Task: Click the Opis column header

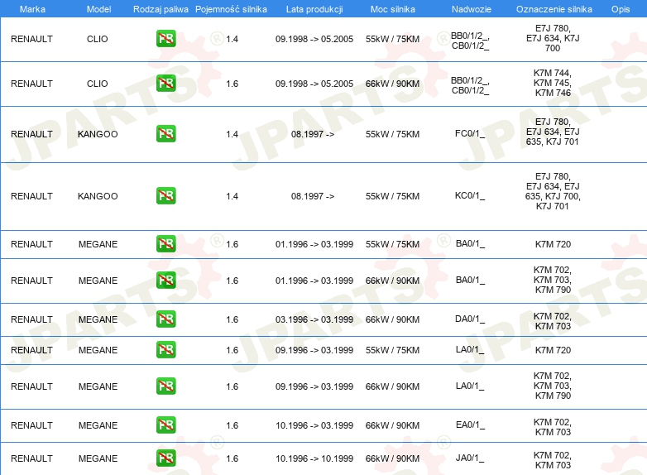Action: [x=621, y=9]
